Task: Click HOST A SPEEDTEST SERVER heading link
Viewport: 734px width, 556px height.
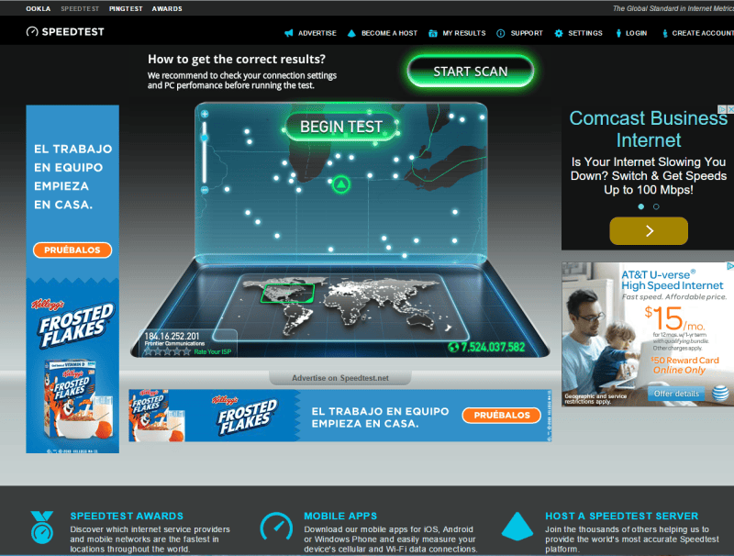Action: (622, 516)
